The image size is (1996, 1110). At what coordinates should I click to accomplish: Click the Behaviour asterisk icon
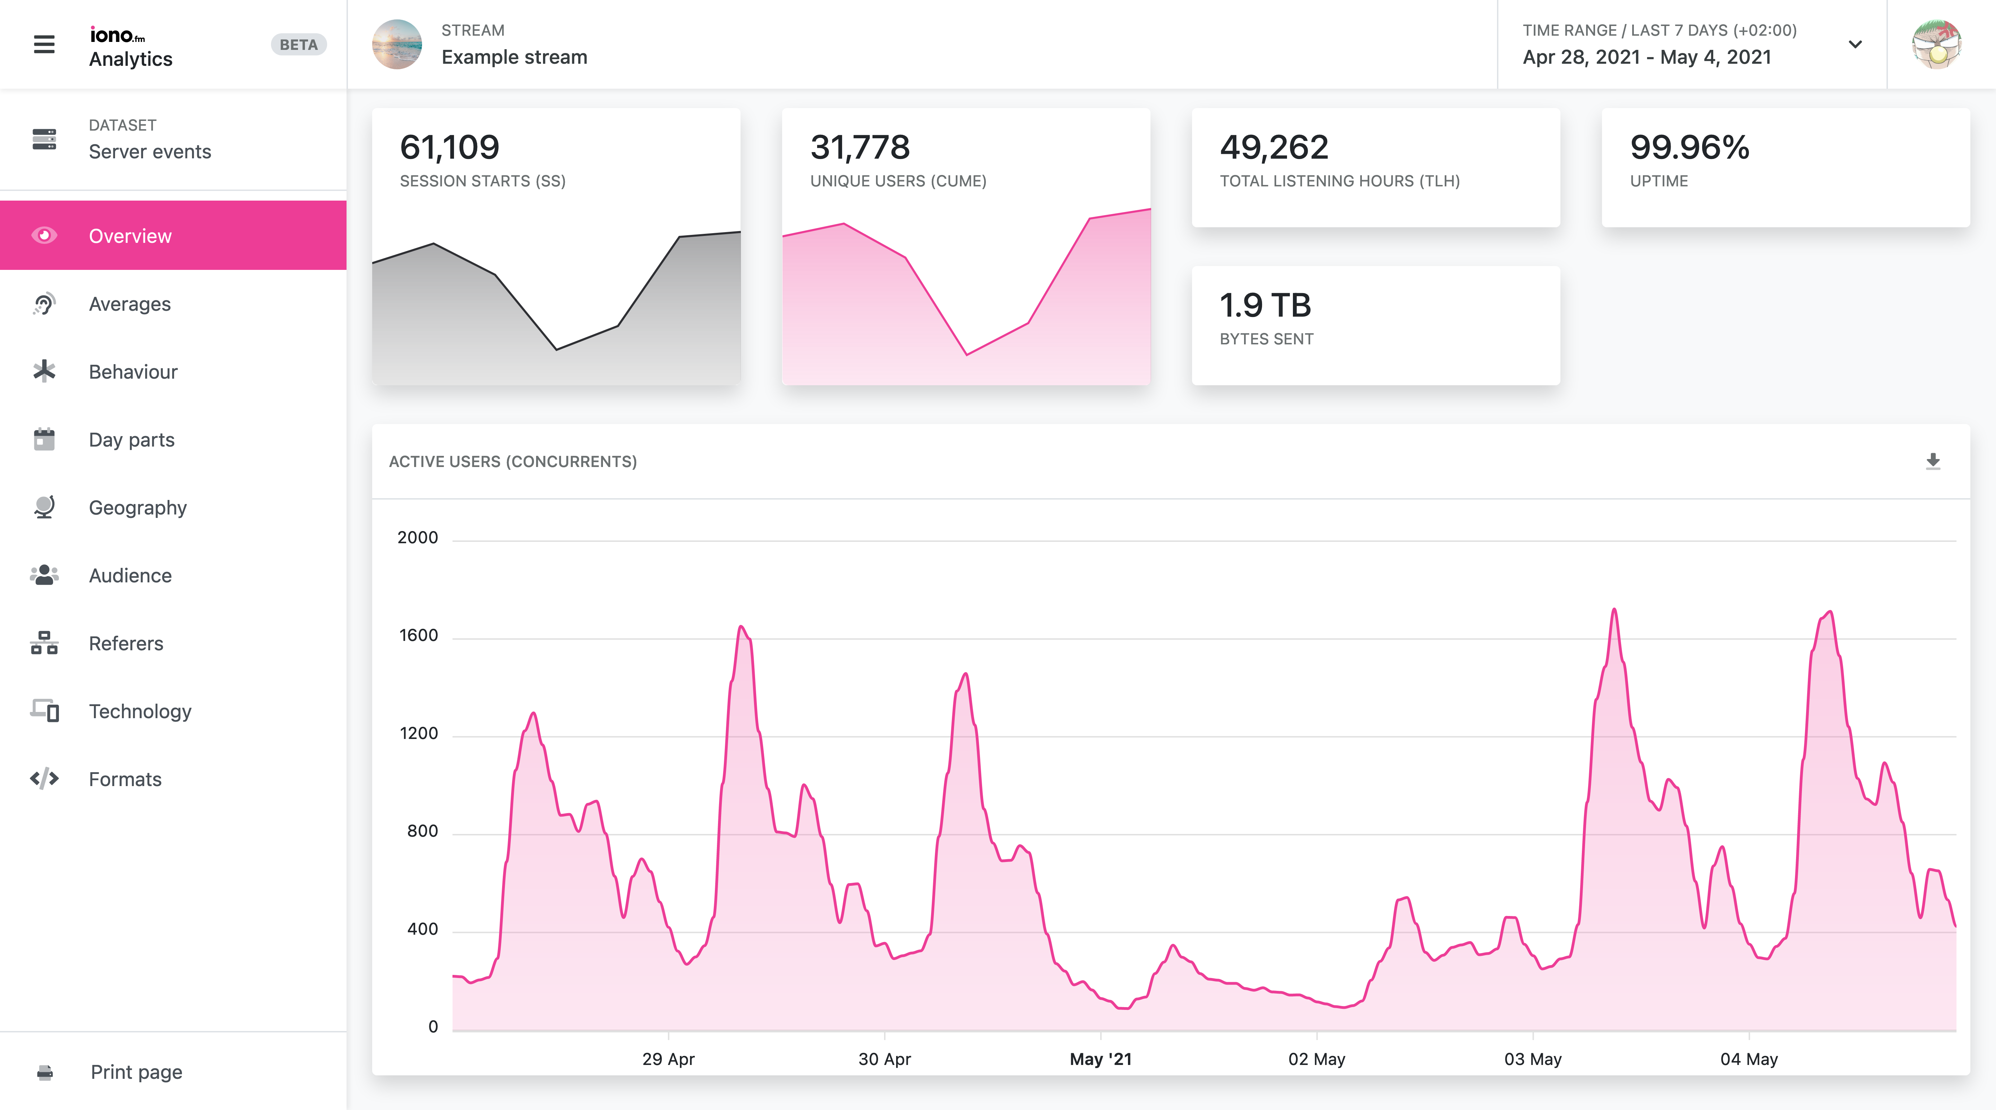[x=44, y=372]
